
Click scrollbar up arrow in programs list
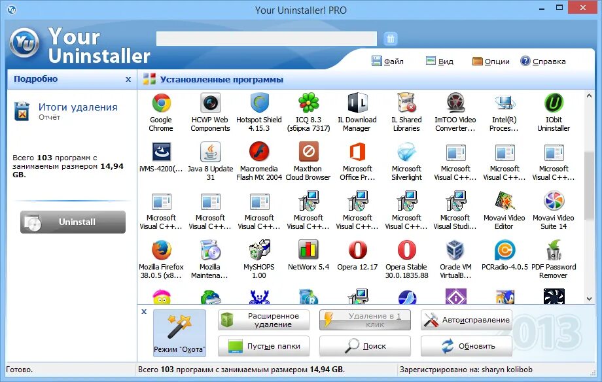tap(590, 96)
